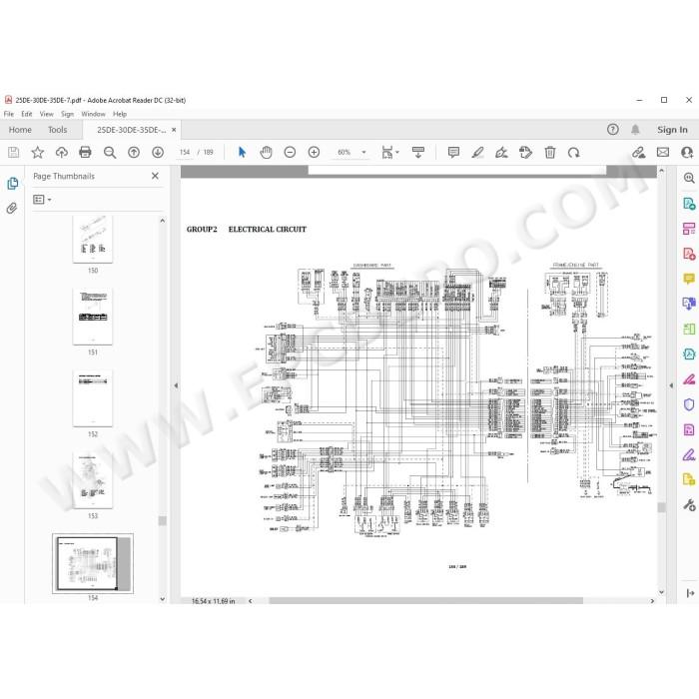Open the Help menu
This screenshot has height=699, width=699.
coord(120,114)
